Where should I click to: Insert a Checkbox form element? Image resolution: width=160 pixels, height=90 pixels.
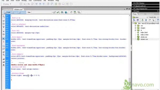pyautogui.click(x=36, y=4)
